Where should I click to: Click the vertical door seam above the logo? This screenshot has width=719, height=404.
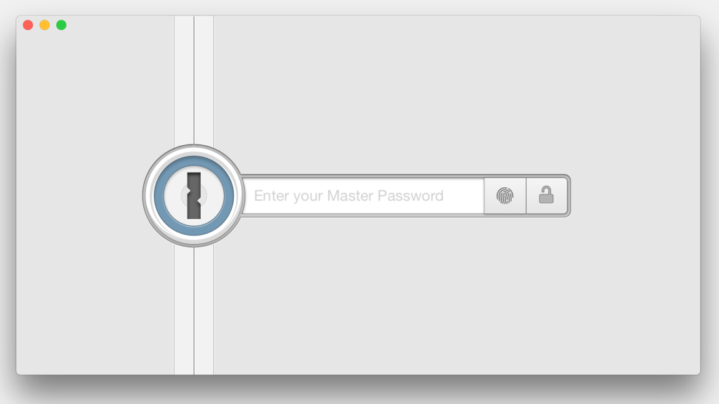(194, 80)
